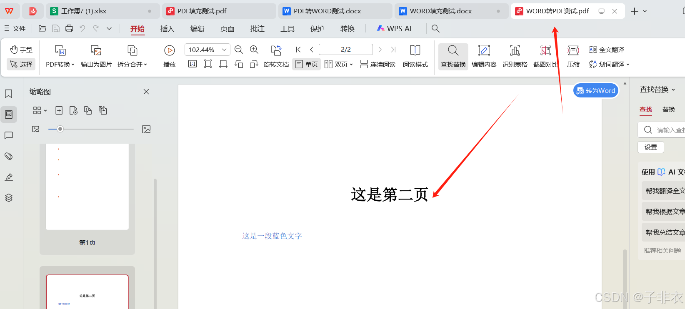Click the large thumbnail image icon

tap(146, 129)
